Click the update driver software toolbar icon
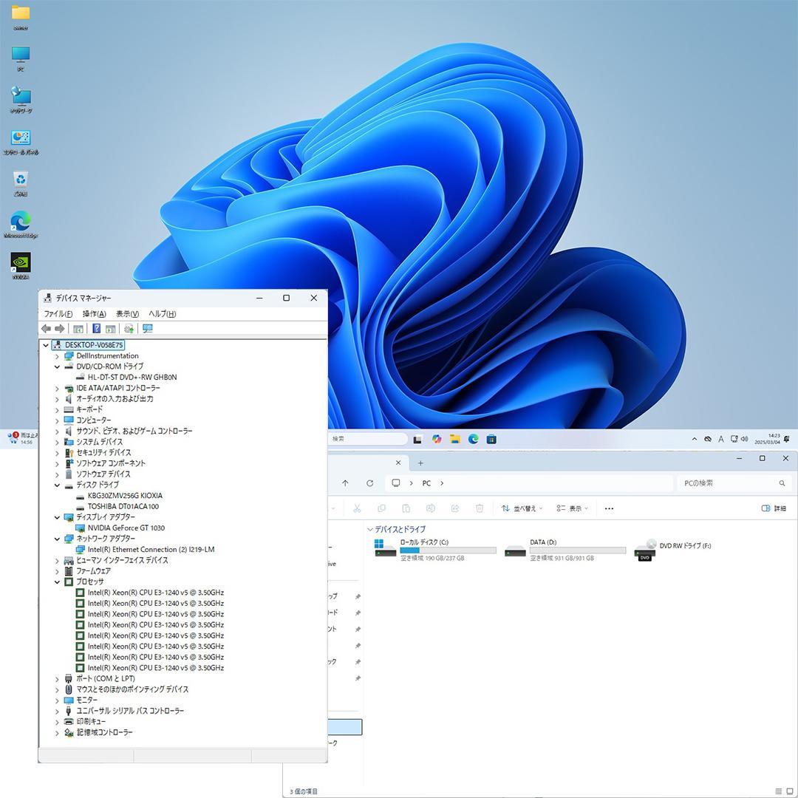 pyautogui.click(x=129, y=329)
